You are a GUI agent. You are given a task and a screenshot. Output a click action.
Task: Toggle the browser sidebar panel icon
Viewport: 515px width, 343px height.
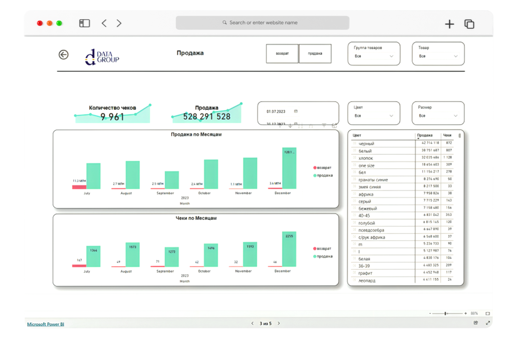click(x=84, y=23)
